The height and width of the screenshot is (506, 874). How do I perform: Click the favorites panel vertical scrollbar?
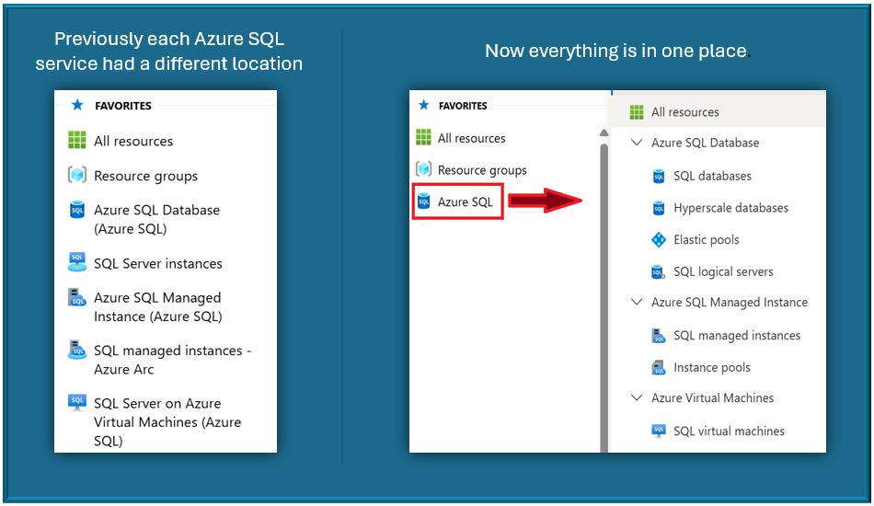click(x=604, y=276)
